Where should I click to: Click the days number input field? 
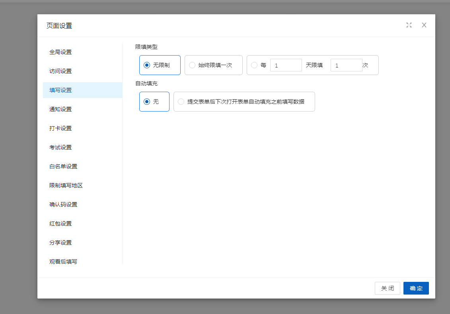coord(286,65)
